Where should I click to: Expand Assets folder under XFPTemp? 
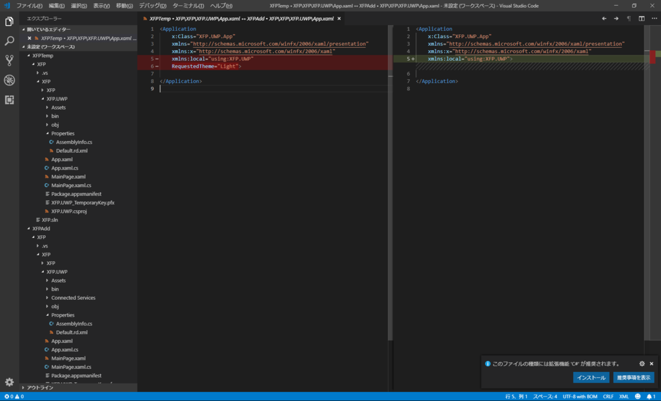(x=78, y=108)
